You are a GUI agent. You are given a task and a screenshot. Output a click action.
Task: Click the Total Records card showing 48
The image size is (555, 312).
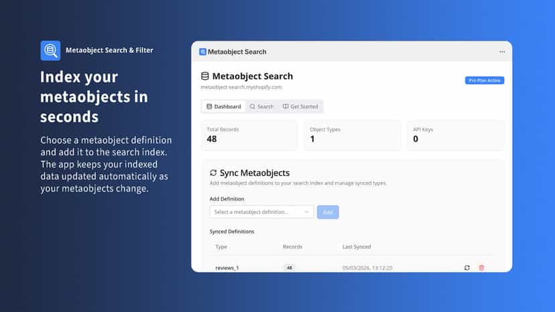click(x=249, y=135)
